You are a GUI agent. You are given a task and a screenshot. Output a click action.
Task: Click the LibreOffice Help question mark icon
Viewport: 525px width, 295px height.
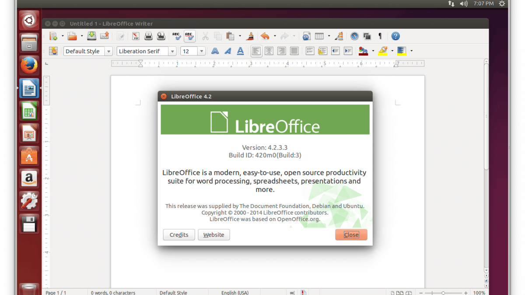(x=395, y=36)
